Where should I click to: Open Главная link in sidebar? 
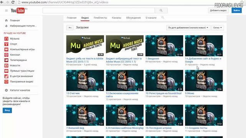[15, 20]
